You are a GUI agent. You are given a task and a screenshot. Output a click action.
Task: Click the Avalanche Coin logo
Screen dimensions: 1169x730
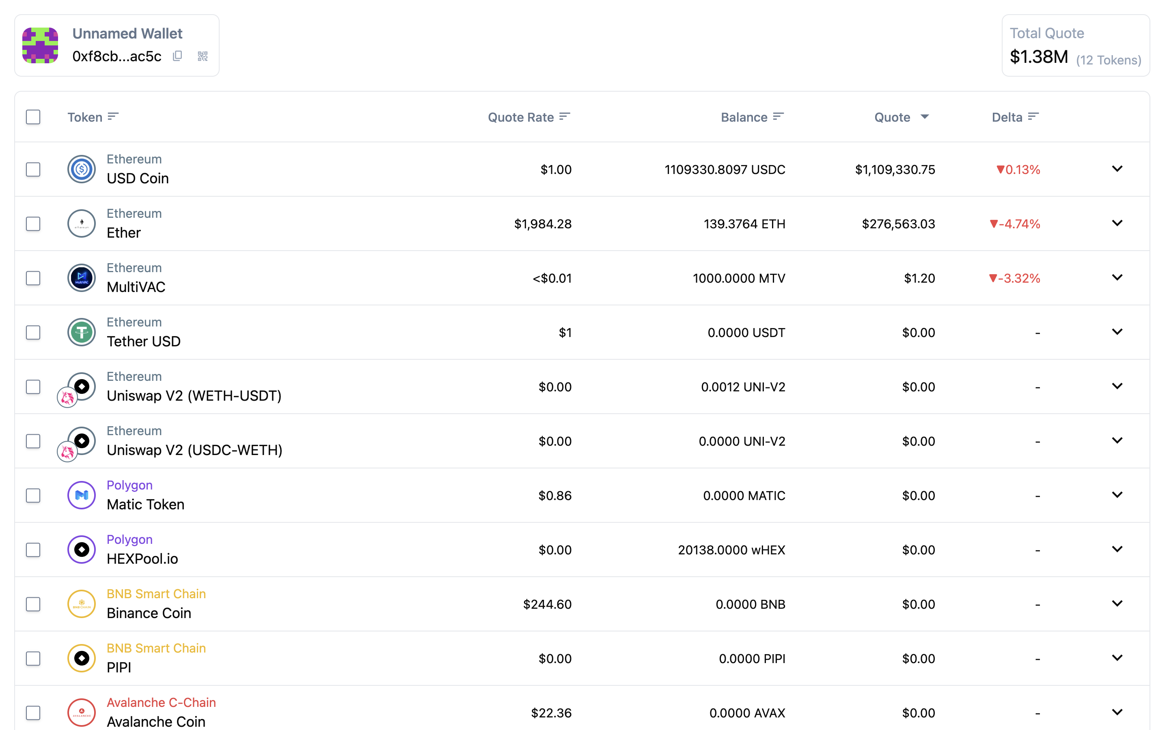[x=82, y=713]
